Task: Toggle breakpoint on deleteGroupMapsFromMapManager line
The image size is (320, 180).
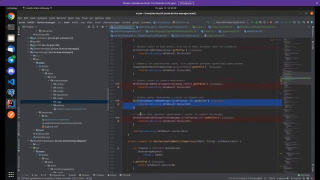Action: point(118,101)
